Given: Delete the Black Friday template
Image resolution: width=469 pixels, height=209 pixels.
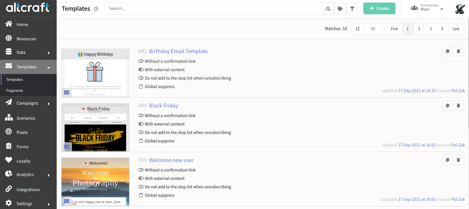Looking at the screenshot, I should click(x=459, y=106).
